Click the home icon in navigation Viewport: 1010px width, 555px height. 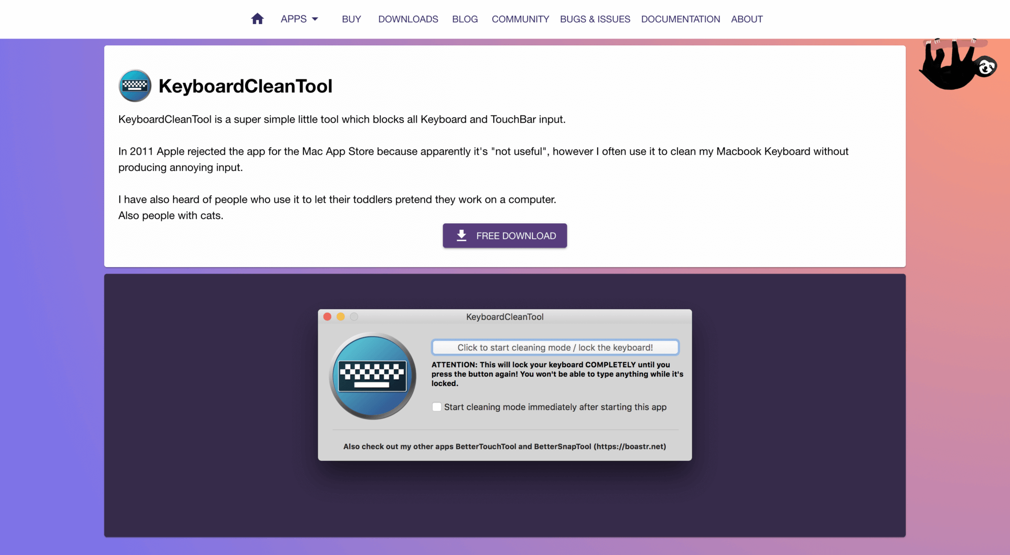(x=257, y=19)
